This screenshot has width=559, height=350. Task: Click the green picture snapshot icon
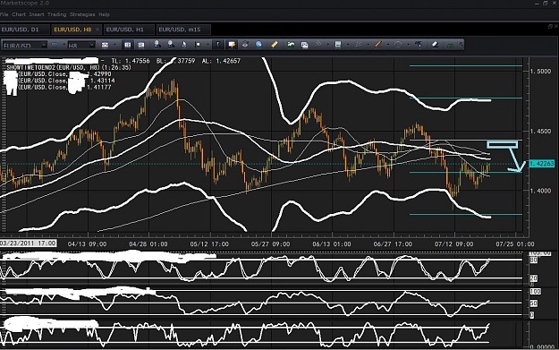pyautogui.click(x=291, y=45)
